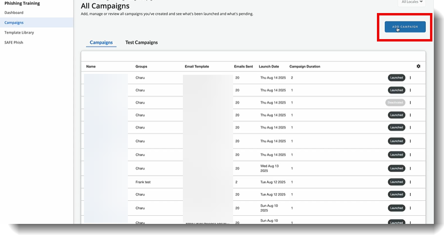Open Dashboard in the sidebar
This screenshot has height=235, width=444.
click(x=14, y=13)
